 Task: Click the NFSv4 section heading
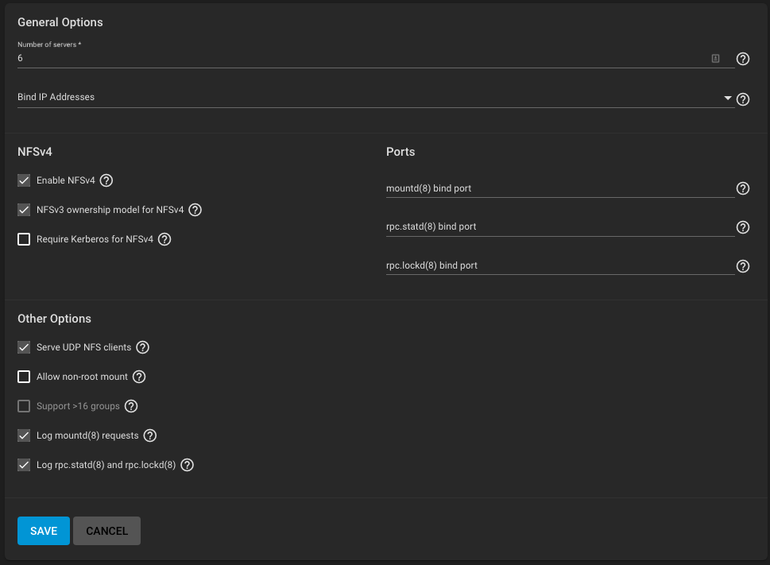pyautogui.click(x=35, y=152)
